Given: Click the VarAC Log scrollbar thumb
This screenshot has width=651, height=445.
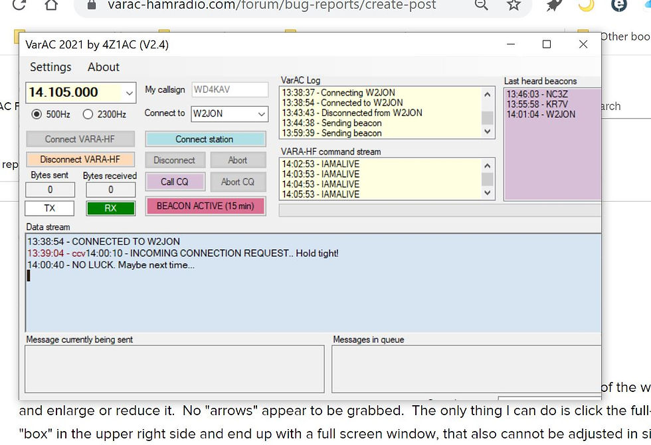Looking at the screenshot, I should pyautogui.click(x=488, y=117).
